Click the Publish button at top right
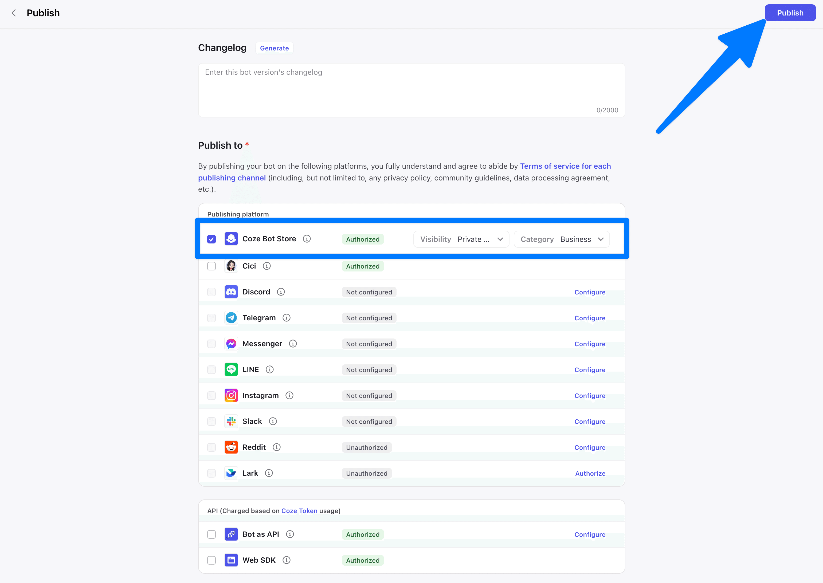Viewport: 823px width, 583px height. [790, 13]
